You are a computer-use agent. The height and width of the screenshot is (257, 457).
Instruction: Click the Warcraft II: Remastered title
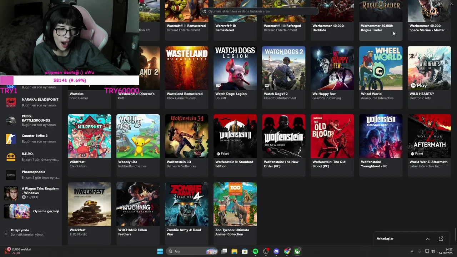(226, 28)
